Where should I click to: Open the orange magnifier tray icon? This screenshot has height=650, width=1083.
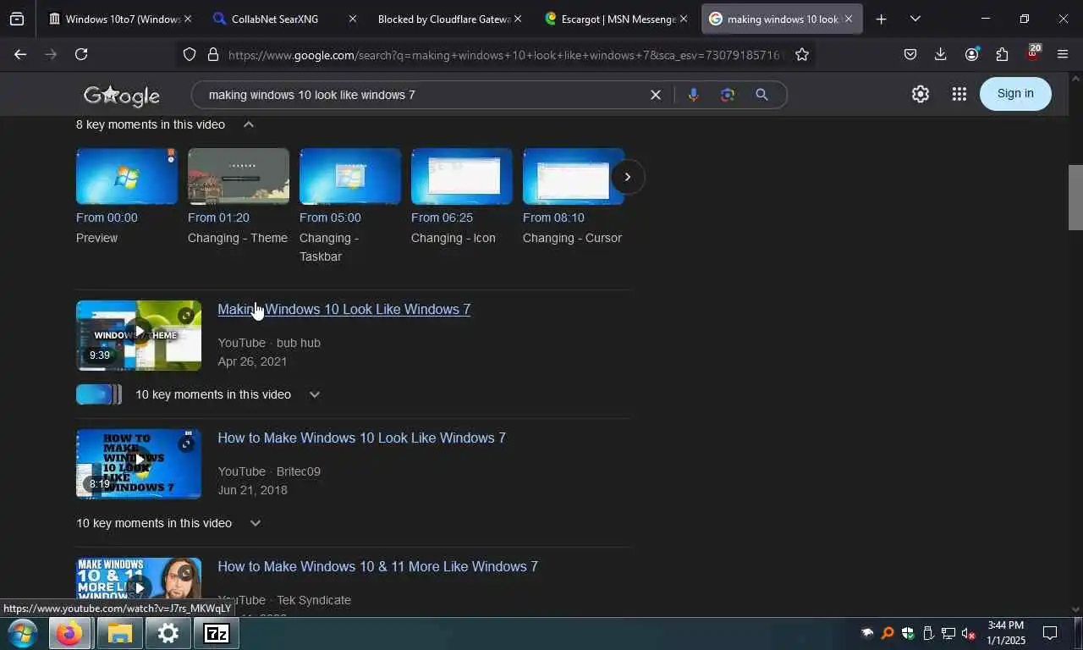pos(888,633)
